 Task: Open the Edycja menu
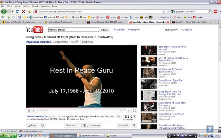[x=9, y=6]
